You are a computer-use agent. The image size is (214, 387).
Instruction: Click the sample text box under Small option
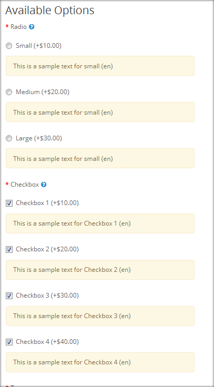(x=100, y=66)
